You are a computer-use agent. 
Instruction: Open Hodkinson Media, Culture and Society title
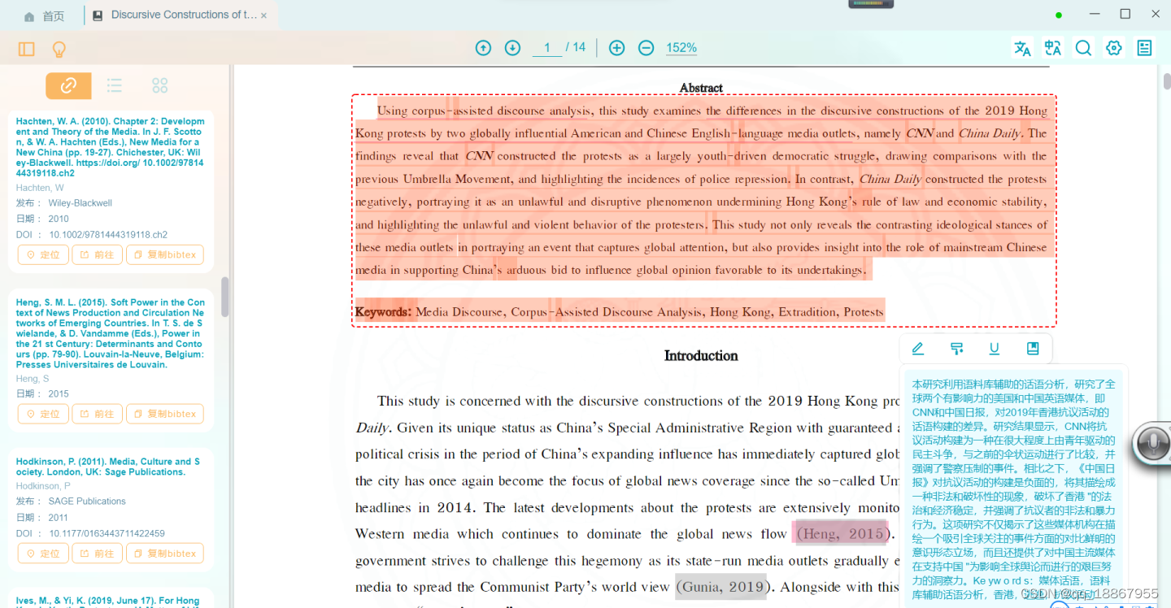108,467
